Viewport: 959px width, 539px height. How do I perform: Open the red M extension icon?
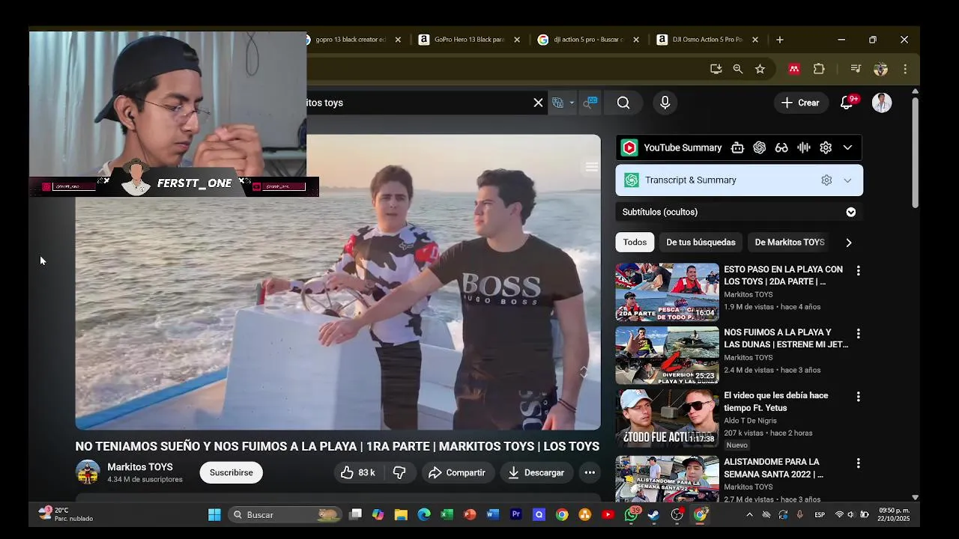coord(794,69)
